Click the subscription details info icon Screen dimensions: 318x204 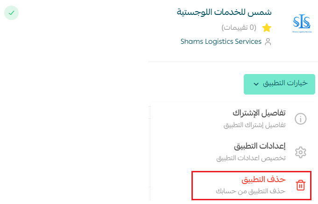tap(300, 119)
